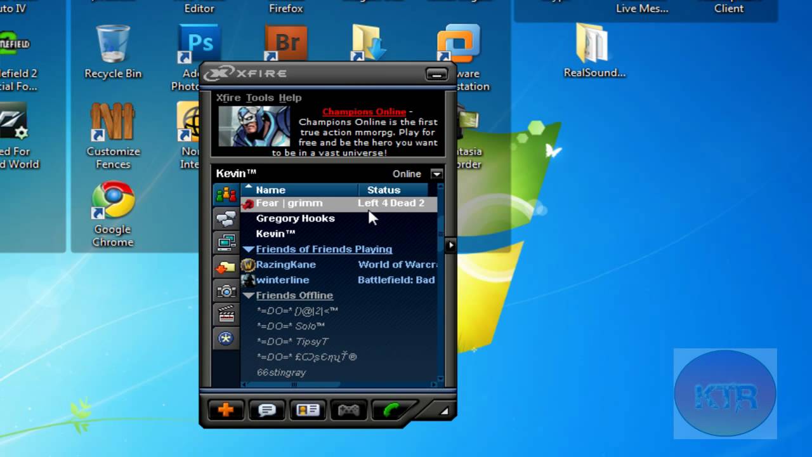The height and width of the screenshot is (457, 812).
Task: Click the Friends Offline heading link
Action: coord(294,296)
